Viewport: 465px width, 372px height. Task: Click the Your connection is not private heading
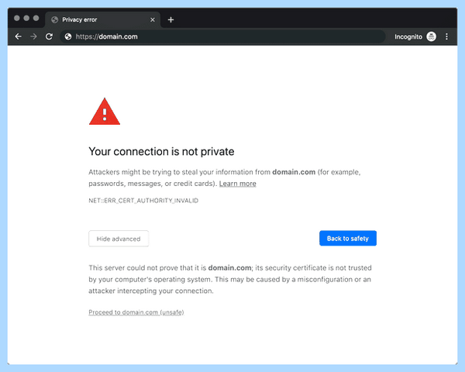click(161, 152)
